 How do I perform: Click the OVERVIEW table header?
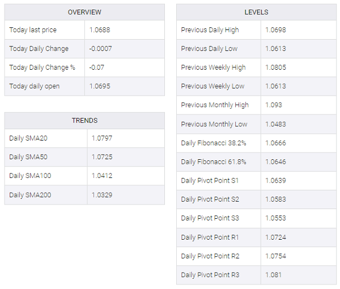coord(84,12)
